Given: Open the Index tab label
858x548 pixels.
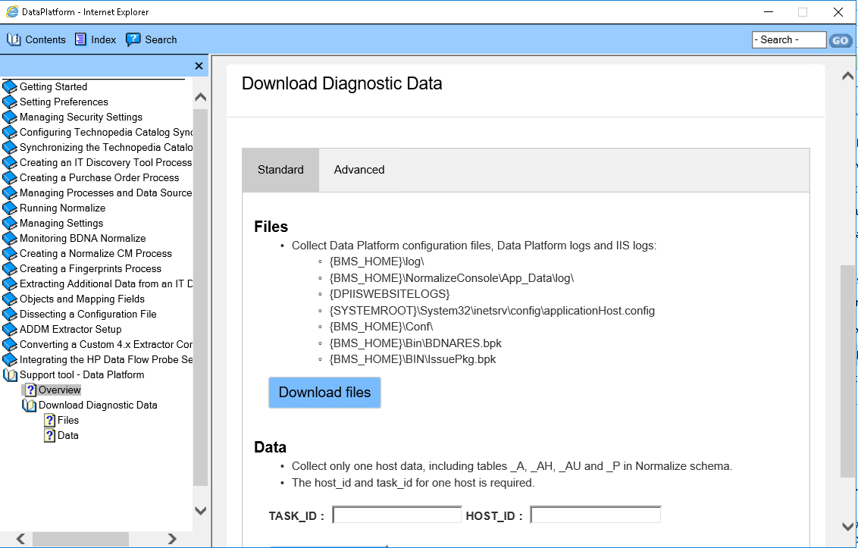Looking at the screenshot, I should (103, 39).
